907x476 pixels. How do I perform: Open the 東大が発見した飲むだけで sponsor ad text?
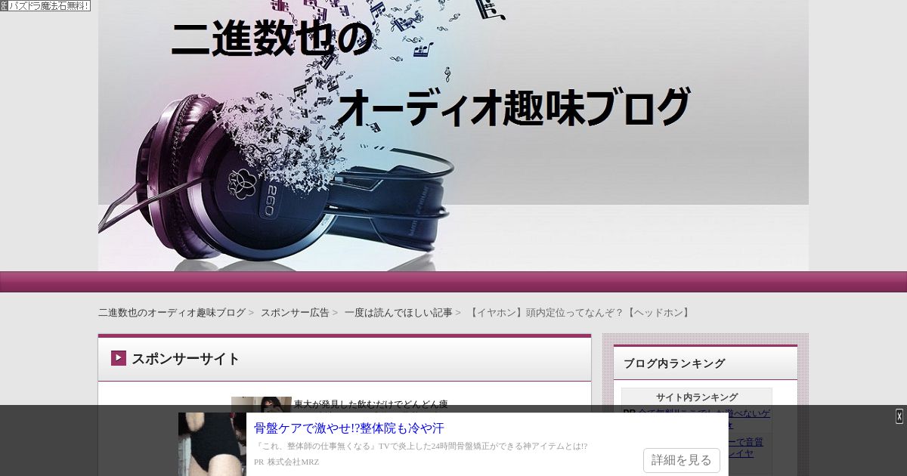tap(370, 404)
